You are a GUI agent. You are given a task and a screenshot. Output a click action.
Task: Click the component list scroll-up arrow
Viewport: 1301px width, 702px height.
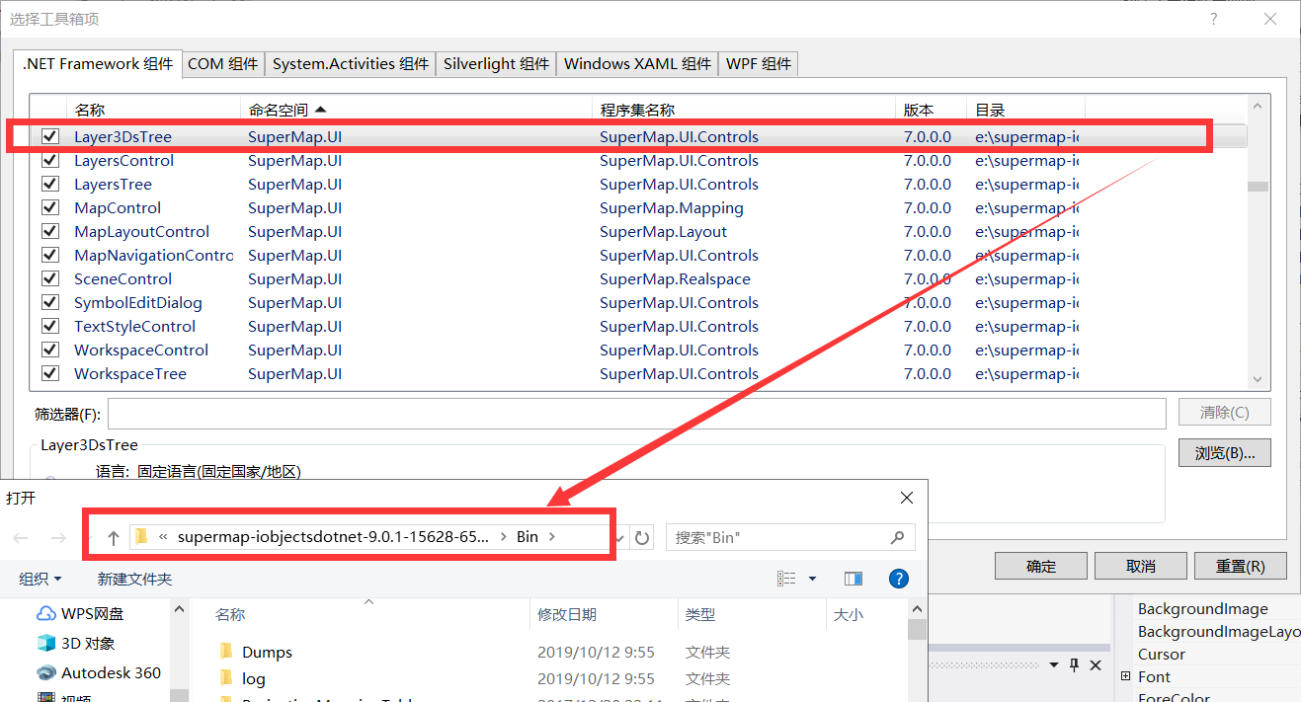pyautogui.click(x=1258, y=106)
